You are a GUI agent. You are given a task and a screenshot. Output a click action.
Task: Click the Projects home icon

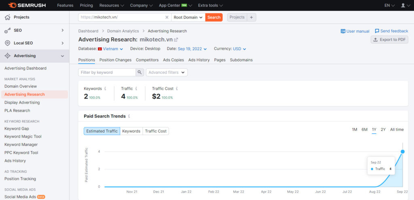pos(8,17)
